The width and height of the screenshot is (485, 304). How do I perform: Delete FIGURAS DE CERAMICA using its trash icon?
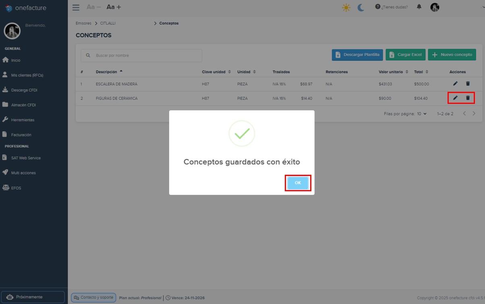[468, 98]
